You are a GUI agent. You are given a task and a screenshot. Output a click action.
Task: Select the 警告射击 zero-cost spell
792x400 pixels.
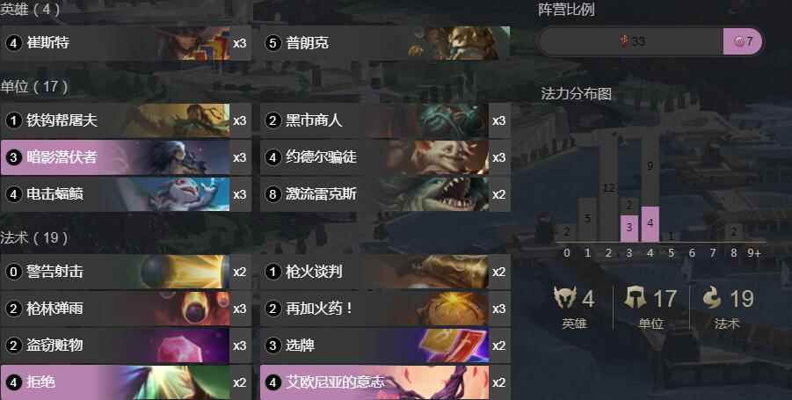point(126,272)
